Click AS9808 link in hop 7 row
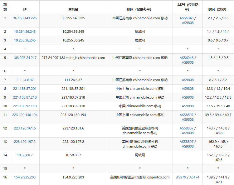Screen dimensions: 234x185 188,80
